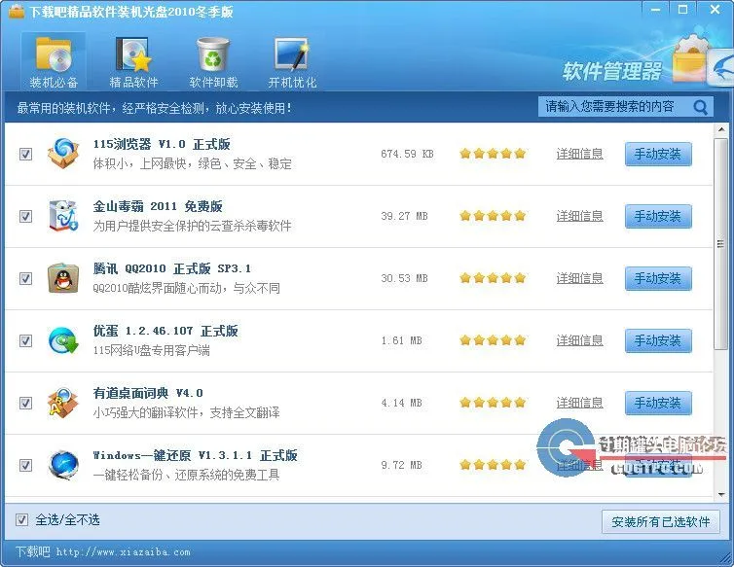Click the Windows一键还原 app icon
This screenshot has width=734, height=567.
point(64,465)
